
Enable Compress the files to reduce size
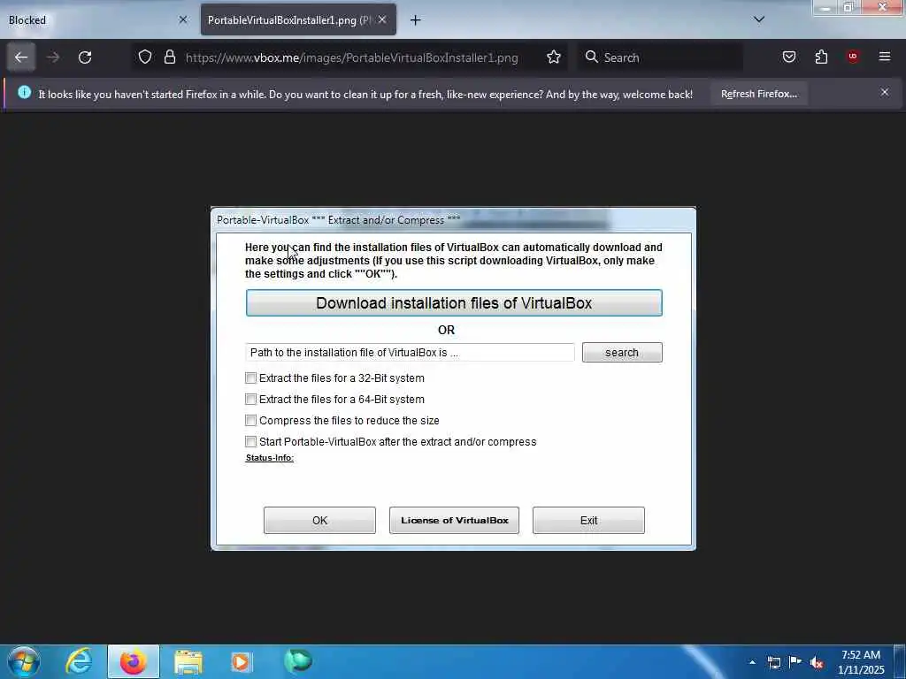pyautogui.click(x=250, y=420)
